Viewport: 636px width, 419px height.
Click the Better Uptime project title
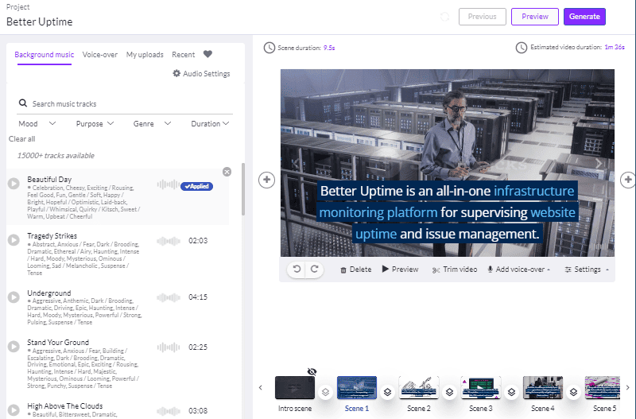coord(39,22)
